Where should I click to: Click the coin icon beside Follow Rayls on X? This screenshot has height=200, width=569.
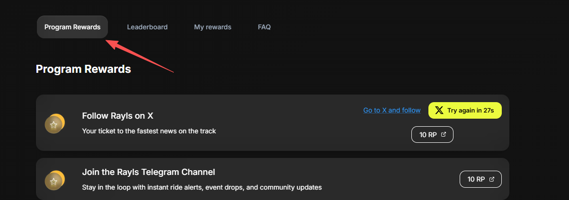(x=54, y=124)
